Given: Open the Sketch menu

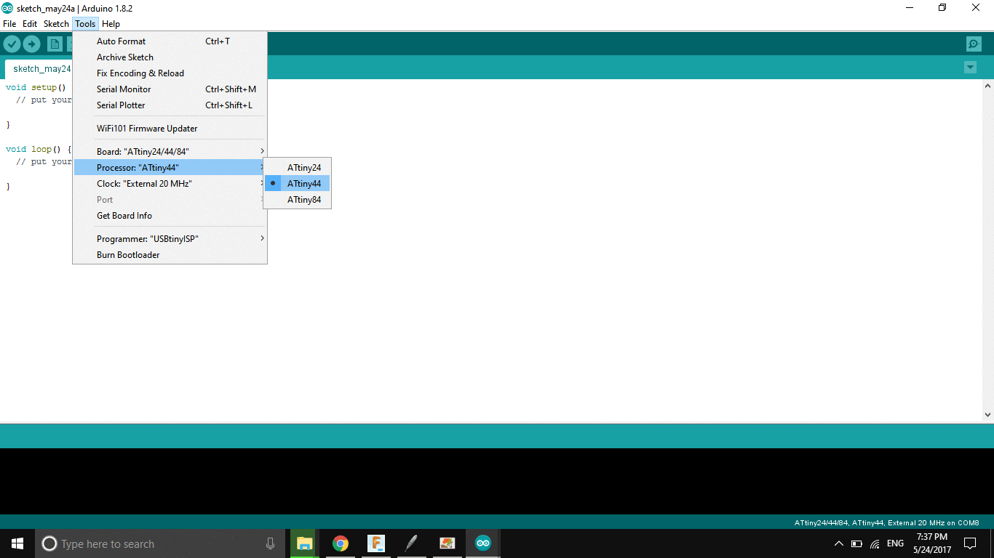Looking at the screenshot, I should pyautogui.click(x=56, y=24).
